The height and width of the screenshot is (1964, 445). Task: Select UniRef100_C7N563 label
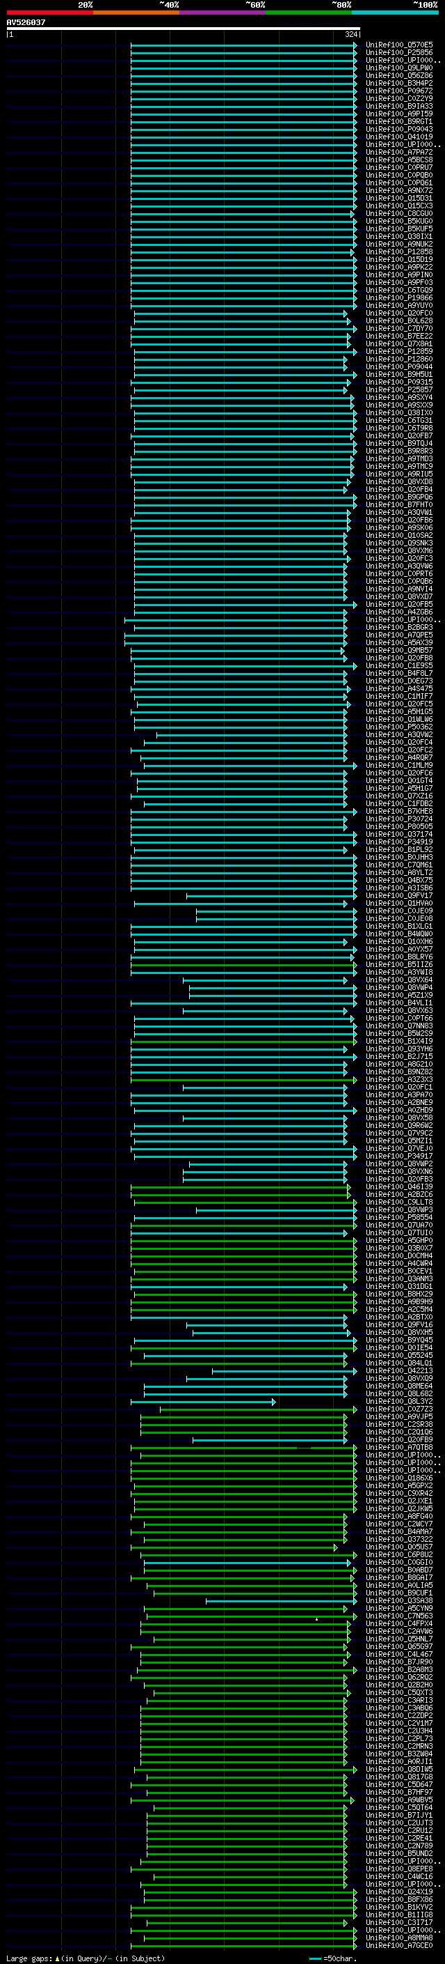399,1616
